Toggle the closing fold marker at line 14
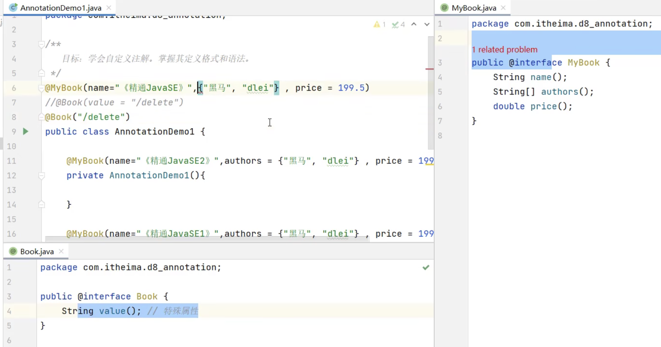This screenshot has height=347, width=661. 41,204
